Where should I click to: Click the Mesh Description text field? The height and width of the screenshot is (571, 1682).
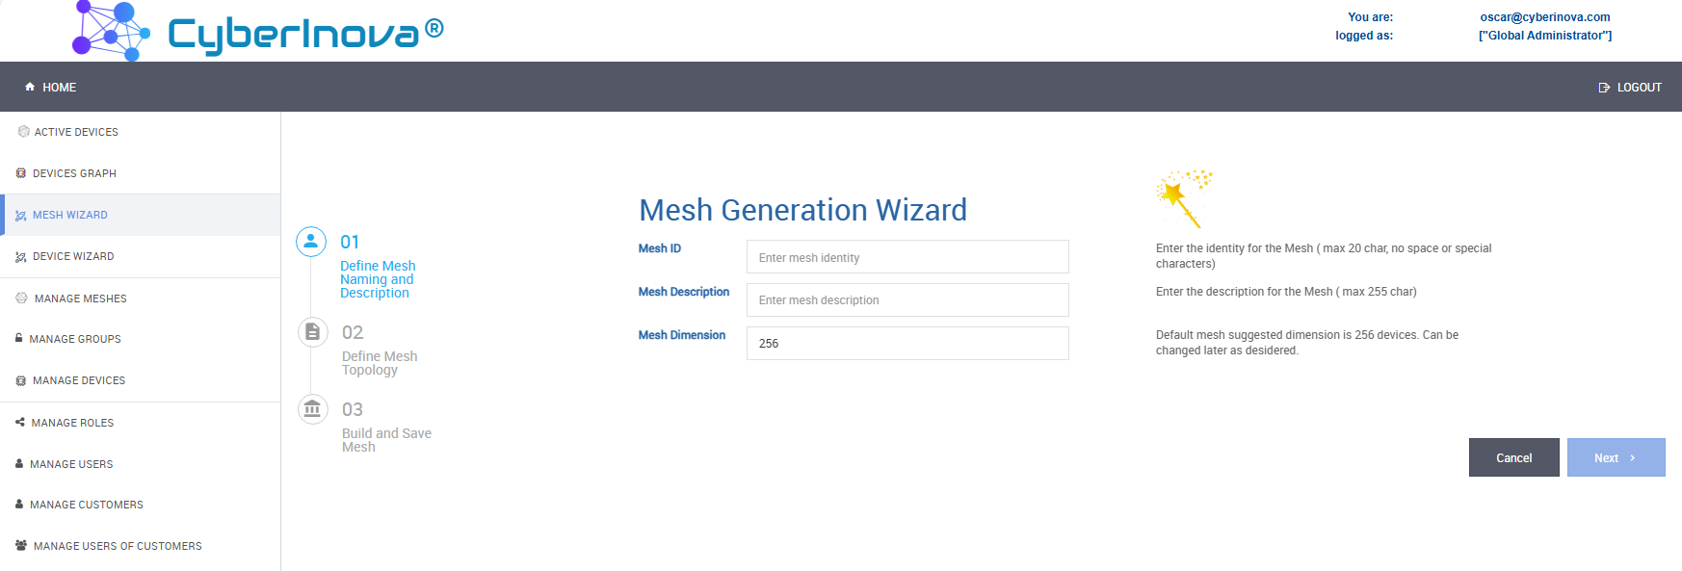[x=907, y=300]
